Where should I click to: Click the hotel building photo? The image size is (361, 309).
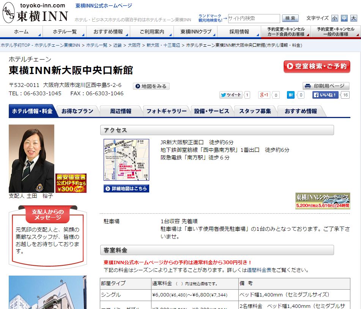tap(48, 292)
